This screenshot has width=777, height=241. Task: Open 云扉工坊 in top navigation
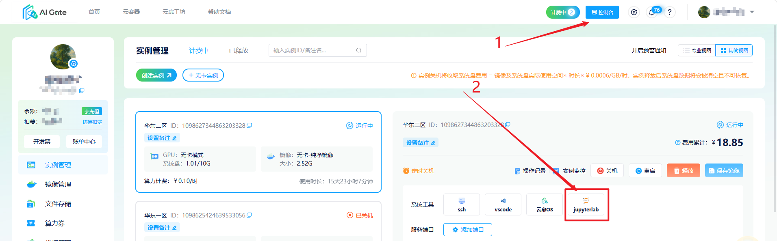(x=174, y=12)
